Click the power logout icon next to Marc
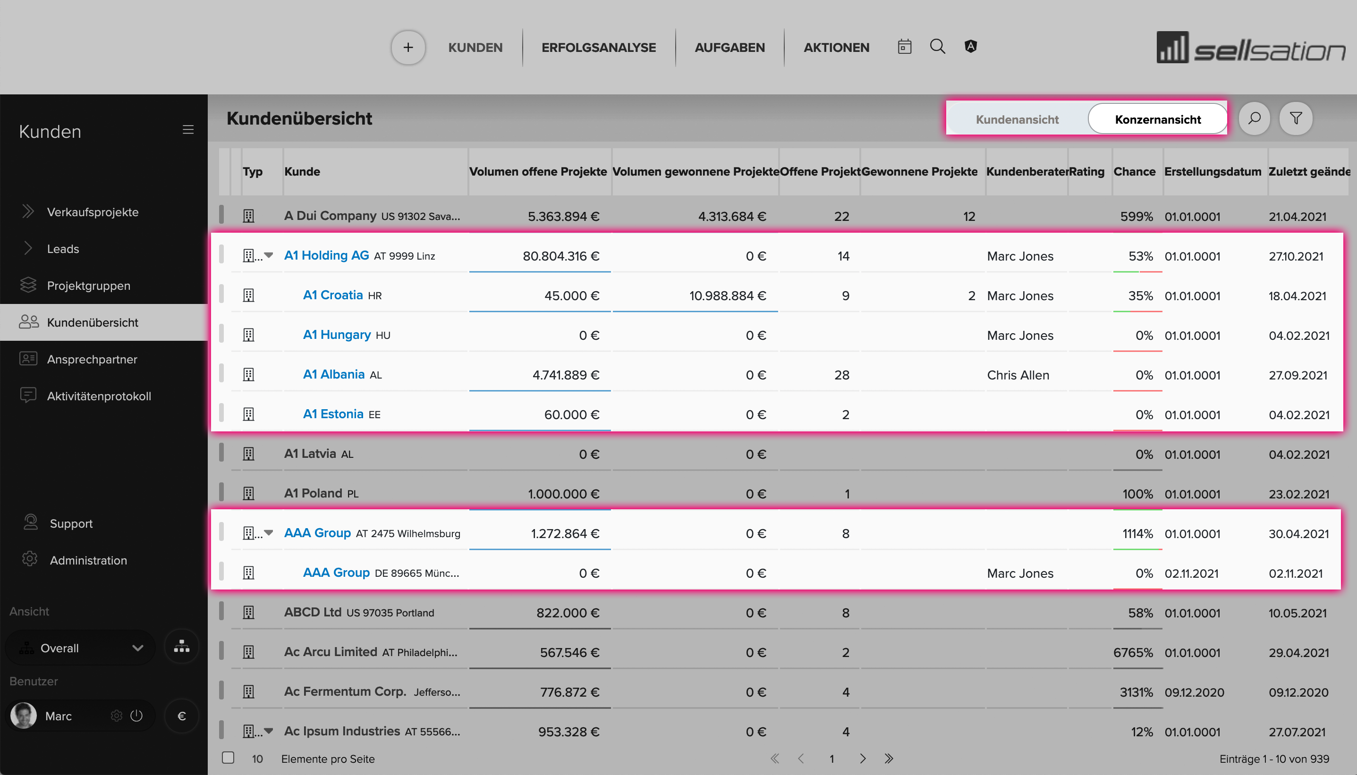Viewport: 1357px width, 775px height. pos(136,716)
